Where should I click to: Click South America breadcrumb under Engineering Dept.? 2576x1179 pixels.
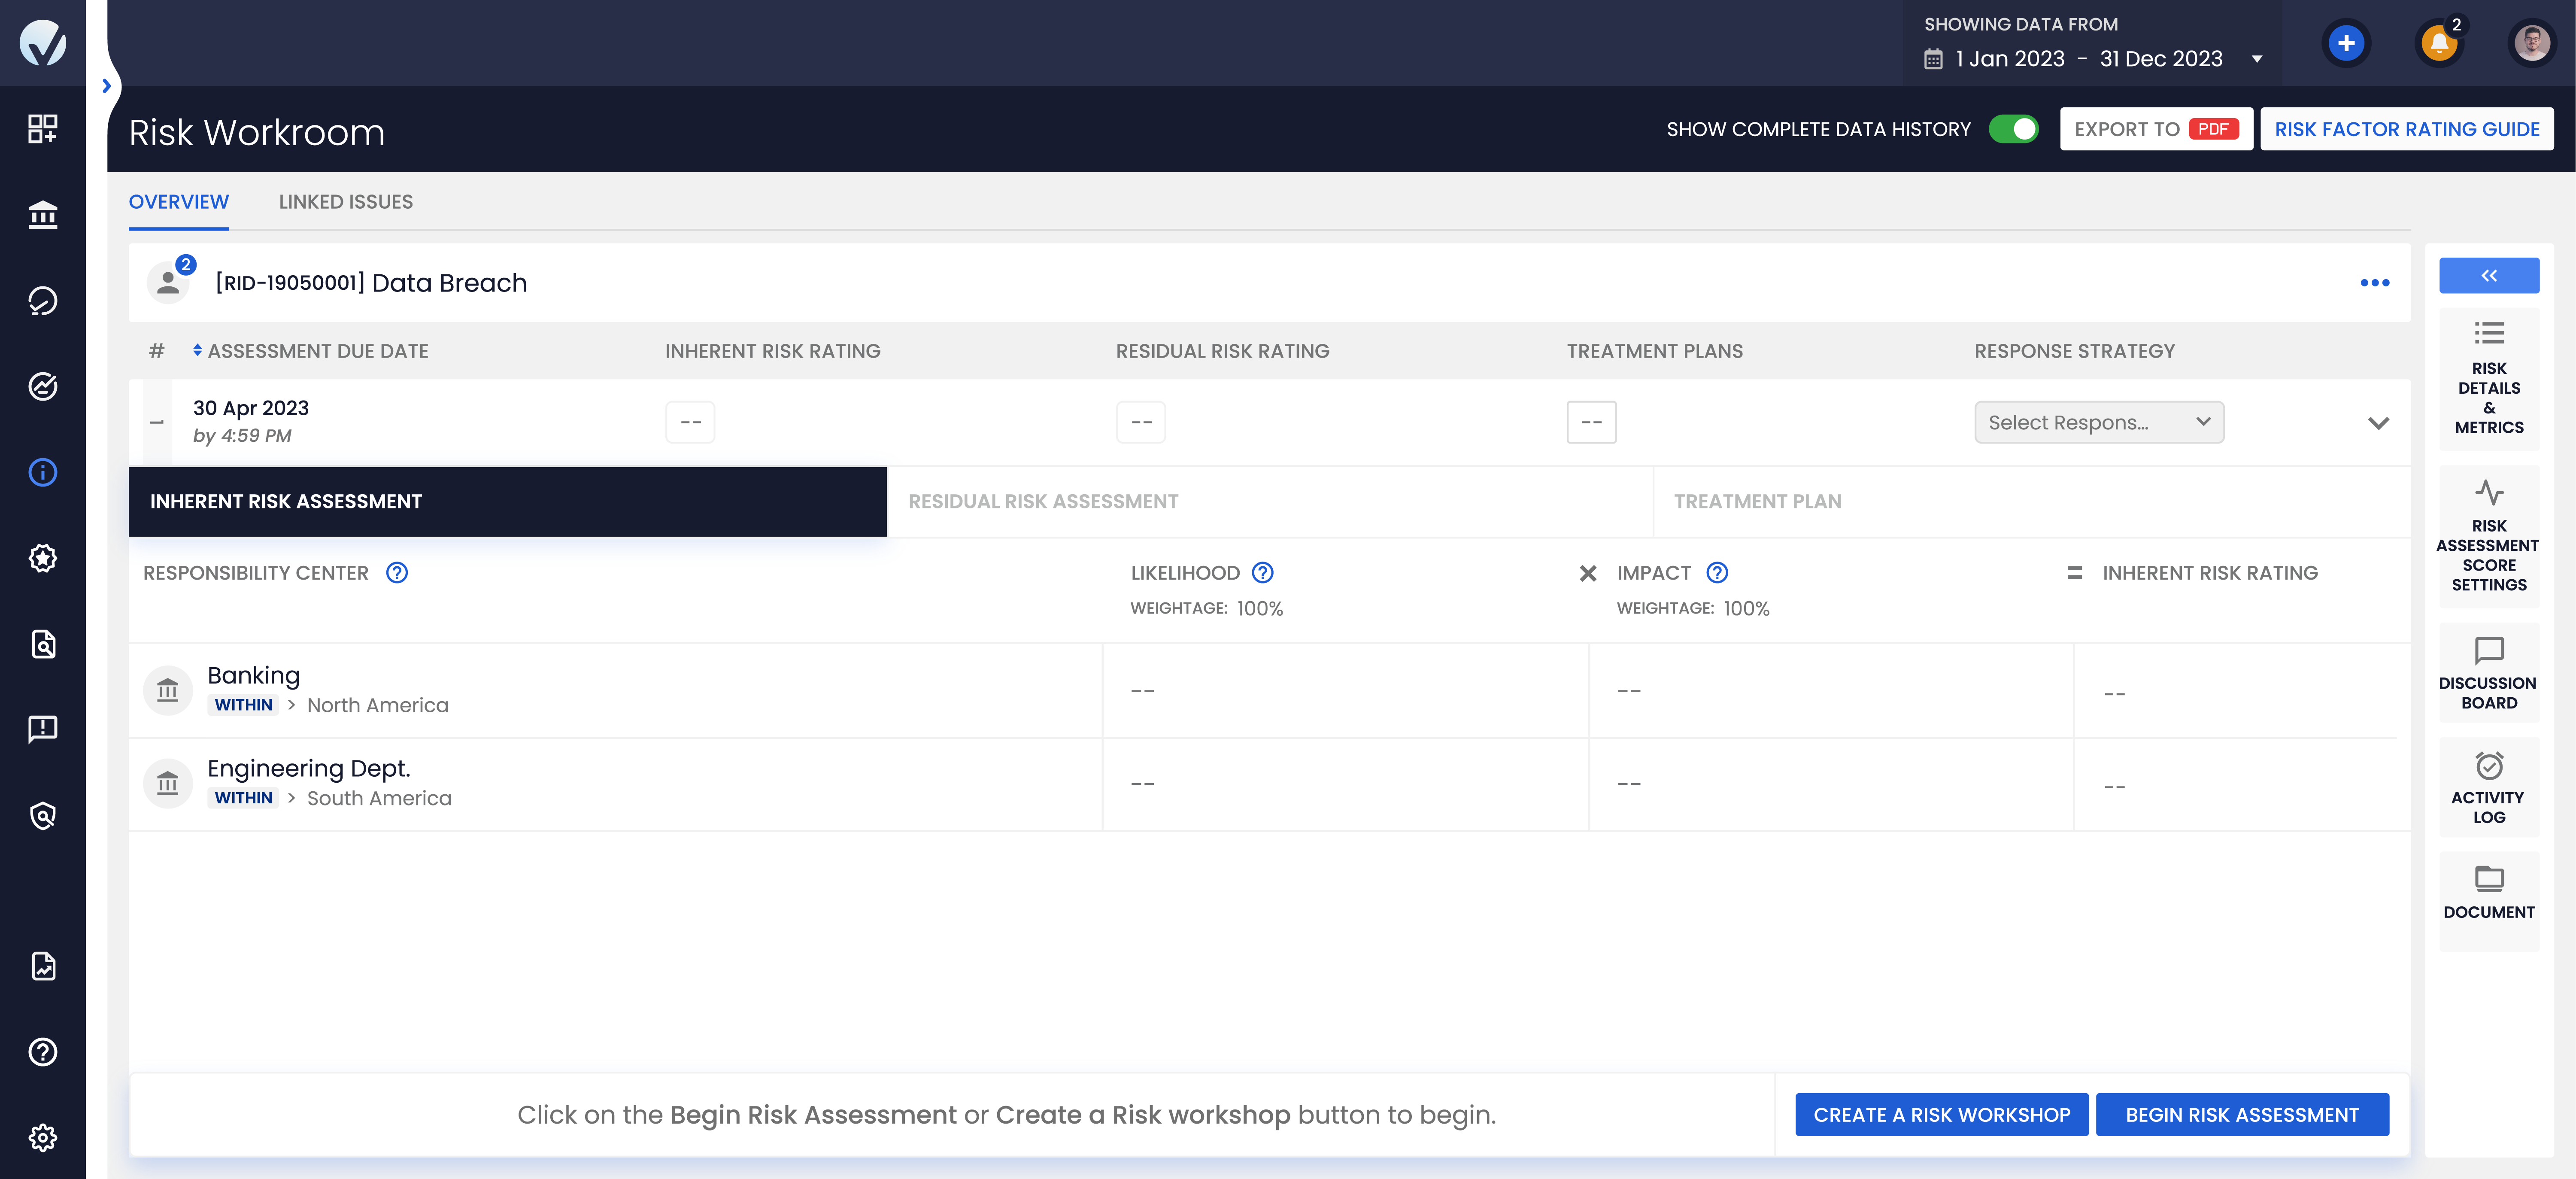point(379,798)
